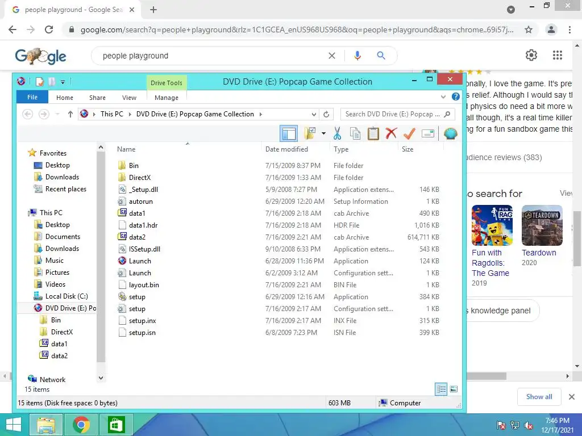Click Show all in Chrome downloads bar
Image resolution: width=582 pixels, height=436 pixels.
point(539,397)
